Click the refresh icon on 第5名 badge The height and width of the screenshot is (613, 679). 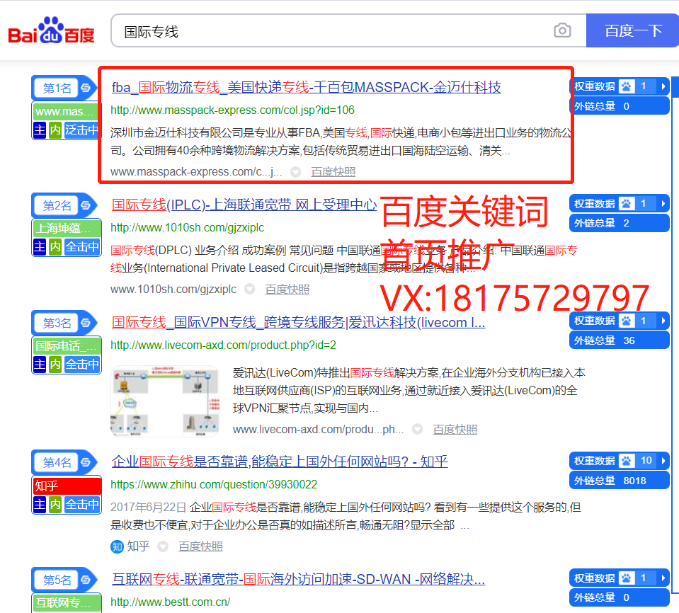[86, 580]
